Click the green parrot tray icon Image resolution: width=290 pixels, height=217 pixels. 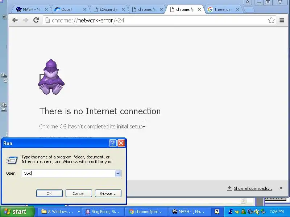(x=243, y=212)
